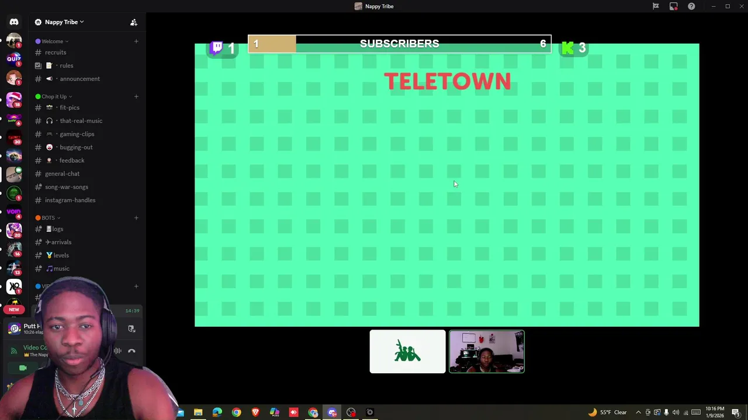The height and width of the screenshot is (420, 748).
Task: Click the SUBSCRIBERS goal progress bar
Action: tap(400, 44)
